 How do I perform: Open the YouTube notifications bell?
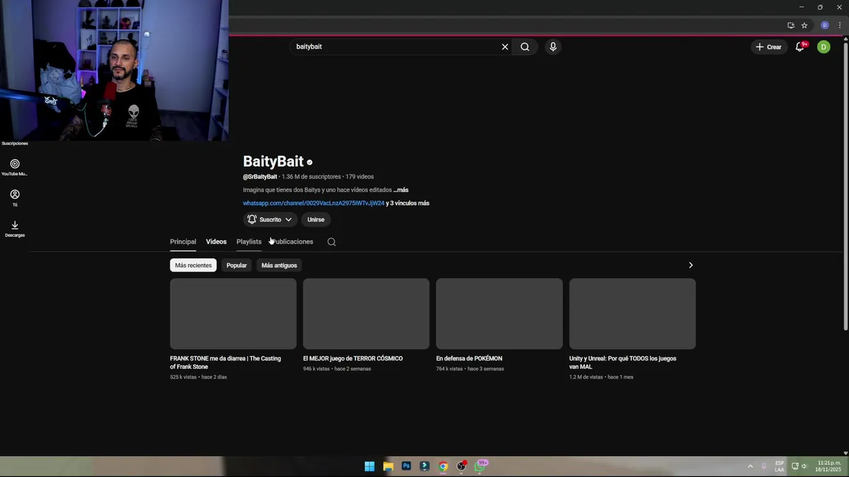coord(801,47)
